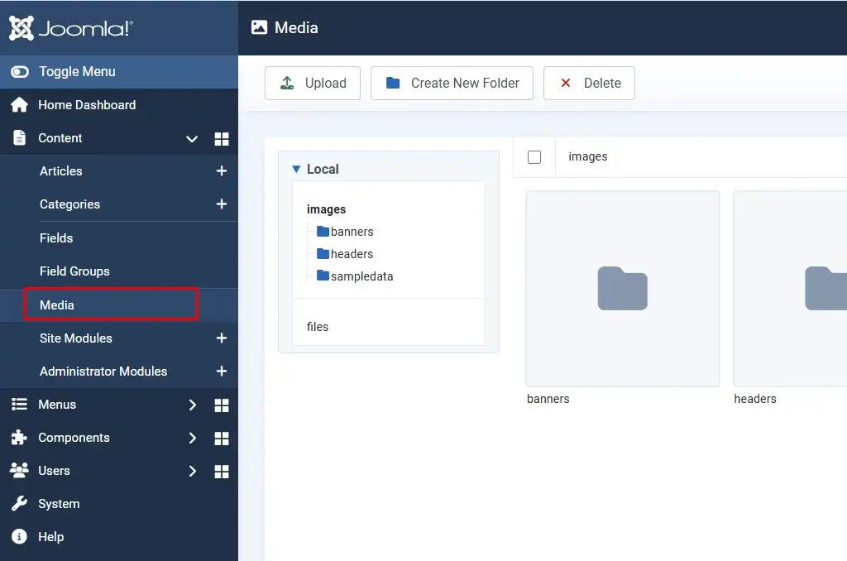Open Home Dashboard
847x561 pixels.
[87, 105]
